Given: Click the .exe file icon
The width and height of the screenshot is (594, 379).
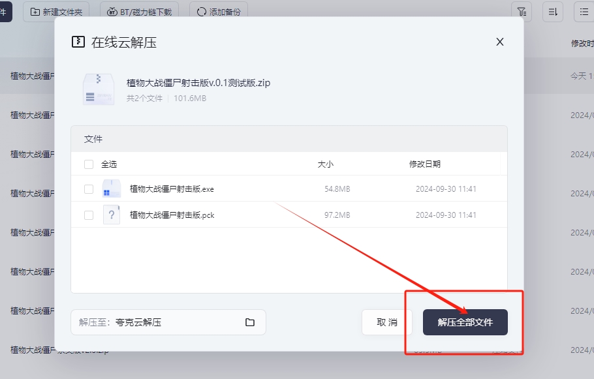Looking at the screenshot, I should coord(112,189).
